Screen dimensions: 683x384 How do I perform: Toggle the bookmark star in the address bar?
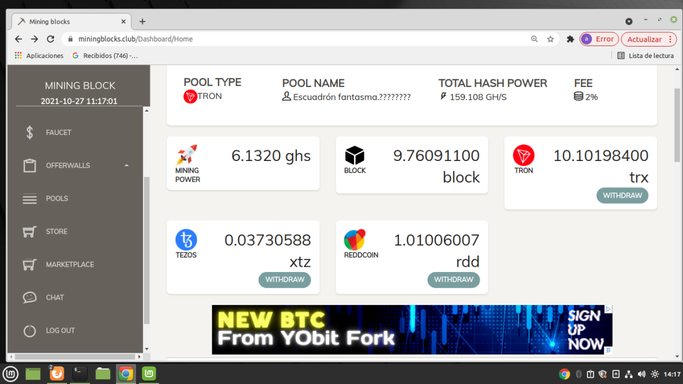tap(550, 39)
